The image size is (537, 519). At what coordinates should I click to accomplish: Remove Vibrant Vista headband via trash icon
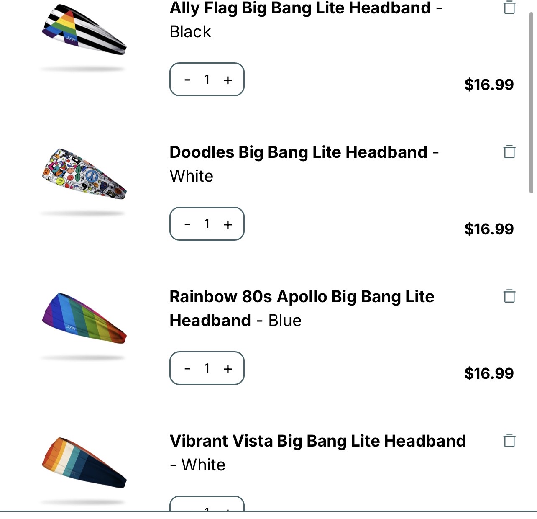pyautogui.click(x=509, y=440)
